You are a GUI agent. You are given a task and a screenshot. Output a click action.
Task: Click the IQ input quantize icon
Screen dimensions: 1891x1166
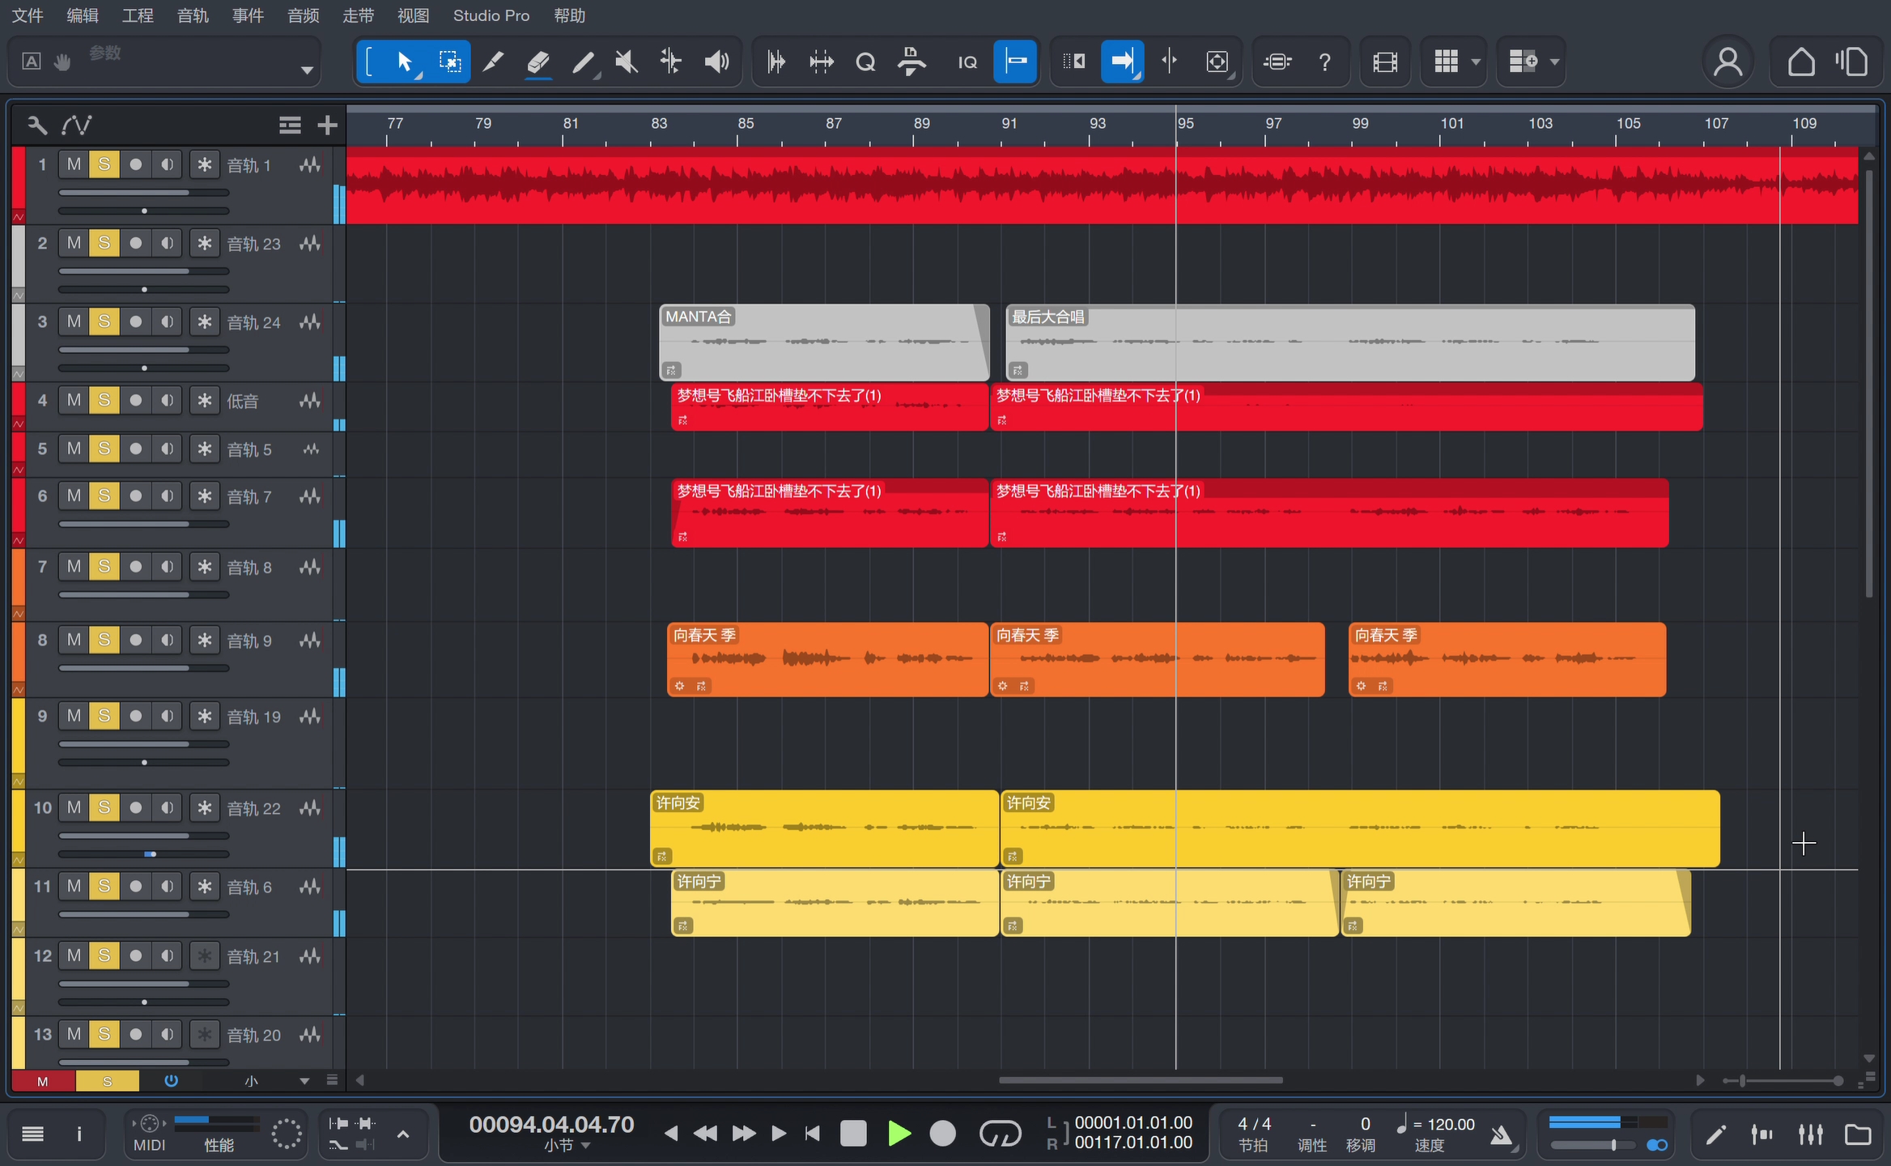tap(967, 62)
